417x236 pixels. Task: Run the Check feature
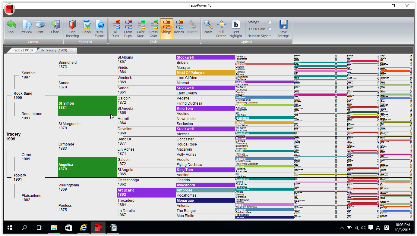pyautogui.click(x=87, y=25)
